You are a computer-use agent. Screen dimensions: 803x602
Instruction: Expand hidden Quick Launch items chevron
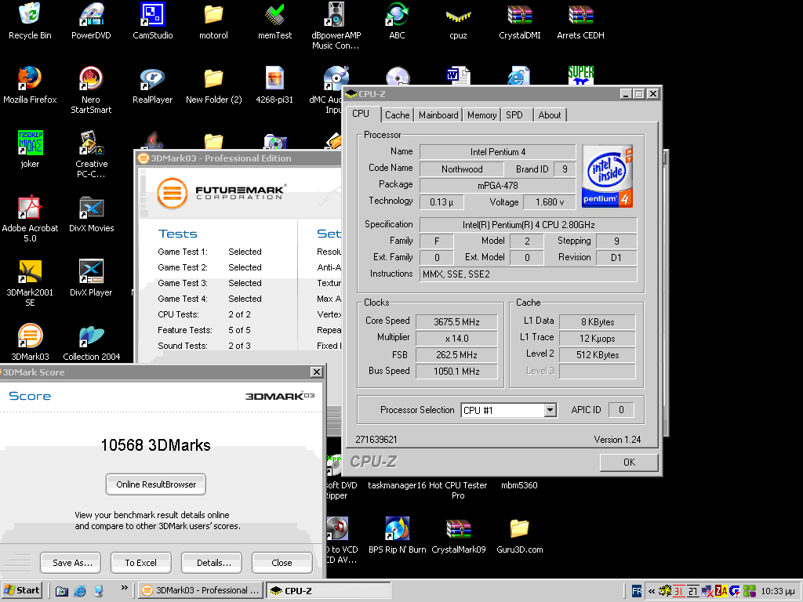tap(124, 587)
